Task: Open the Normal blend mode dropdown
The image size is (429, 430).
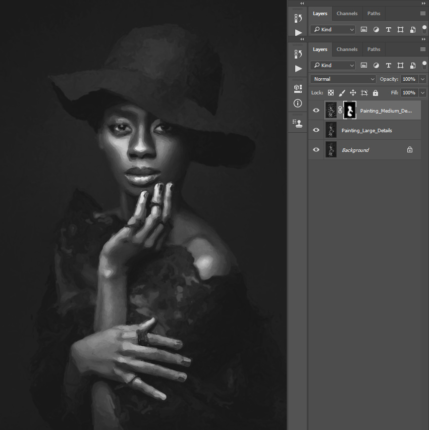Action: 343,79
